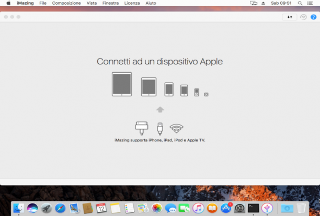
Task: Click the Wi-Fi connection toolbar icon
Action: [303, 17]
